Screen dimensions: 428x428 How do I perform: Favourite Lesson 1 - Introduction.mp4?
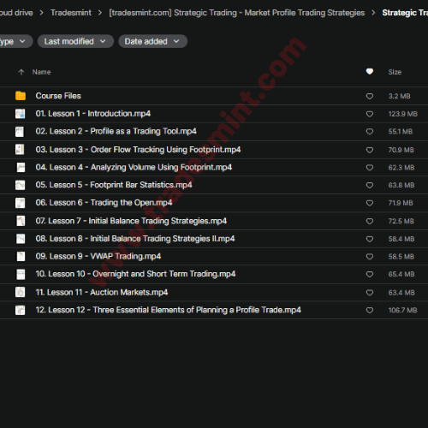[x=370, y=114]
